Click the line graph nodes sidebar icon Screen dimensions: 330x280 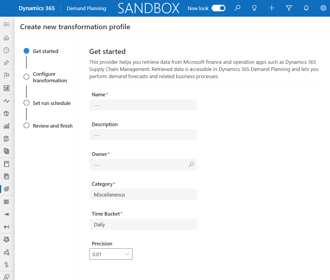coord(7,101)
